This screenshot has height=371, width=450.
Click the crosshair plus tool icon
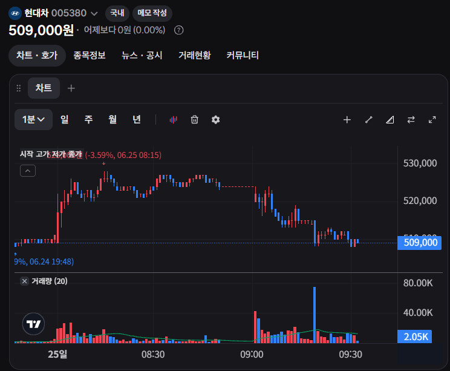[x=347, y=120]
